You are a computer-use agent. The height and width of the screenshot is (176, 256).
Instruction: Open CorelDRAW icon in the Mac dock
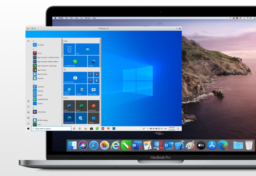(126, 145)
